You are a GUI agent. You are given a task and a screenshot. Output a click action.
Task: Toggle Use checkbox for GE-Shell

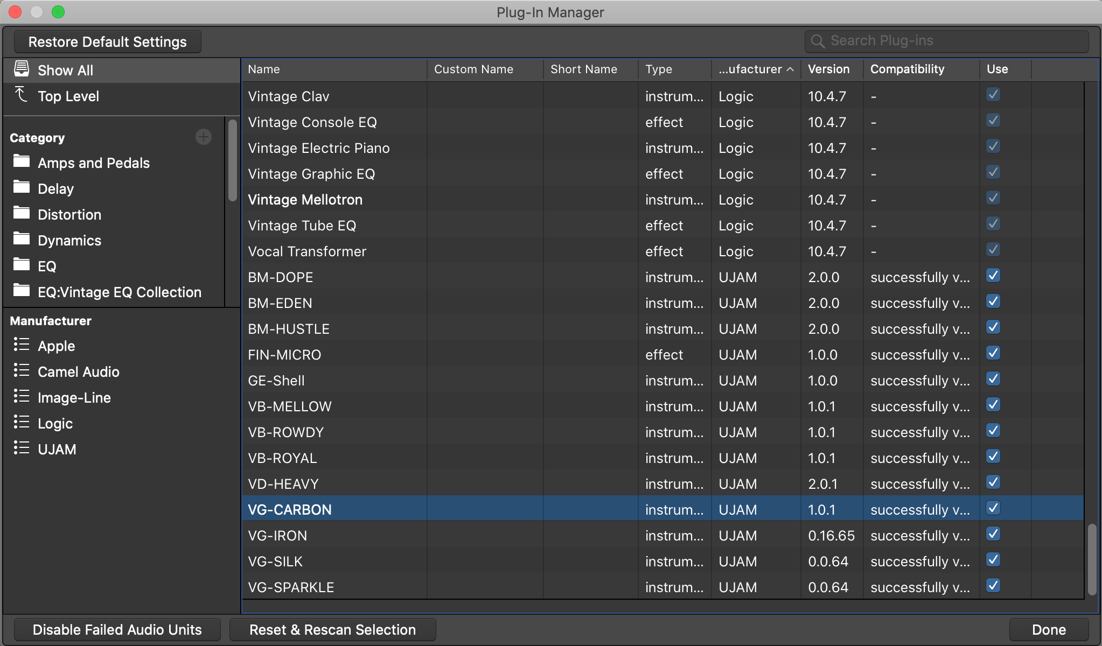coord(993,379)
